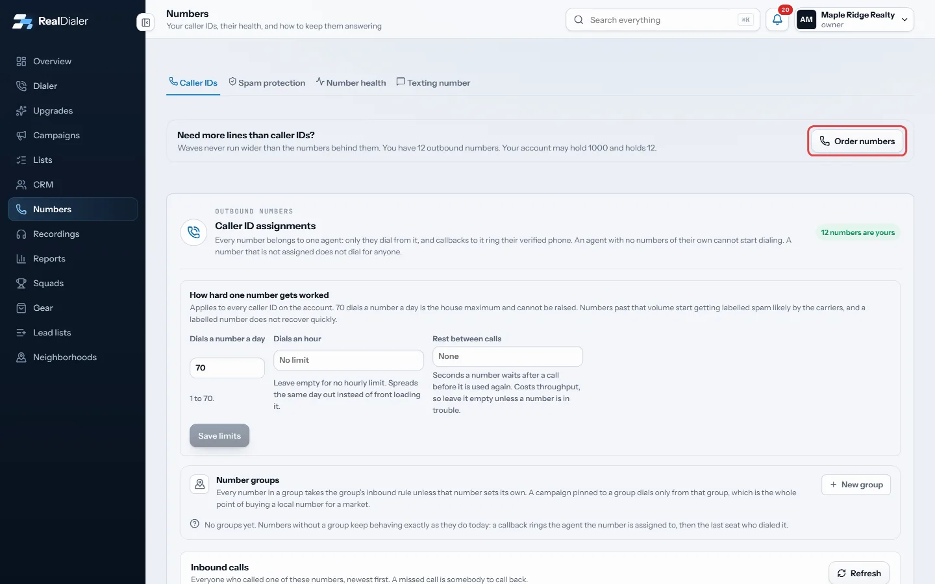
Task: Click the Search everything box
Action: click(663, 19)
